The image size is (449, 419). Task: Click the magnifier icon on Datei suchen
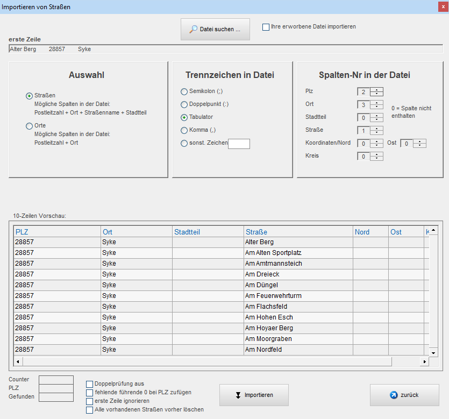point(193,30)
